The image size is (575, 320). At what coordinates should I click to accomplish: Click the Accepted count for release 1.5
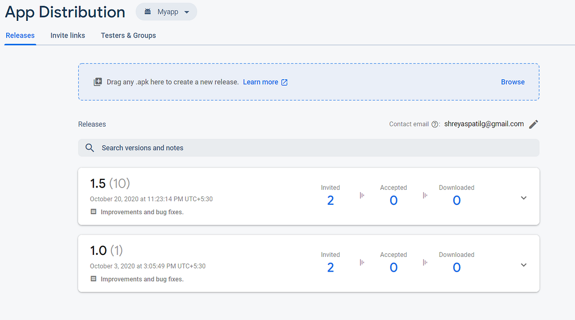tap(393, 201)
